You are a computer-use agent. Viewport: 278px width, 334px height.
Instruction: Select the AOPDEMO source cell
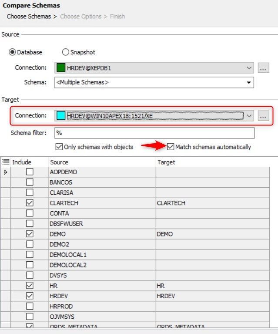(102, 172)
